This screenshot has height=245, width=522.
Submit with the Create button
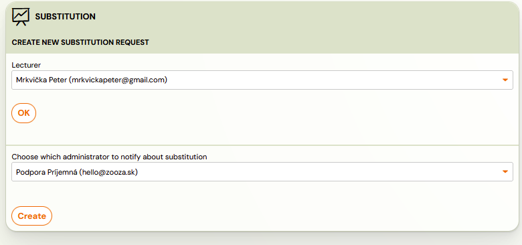pos(31,216)
